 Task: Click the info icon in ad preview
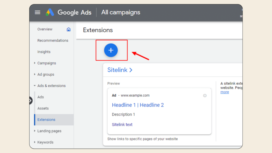[205, 96]
